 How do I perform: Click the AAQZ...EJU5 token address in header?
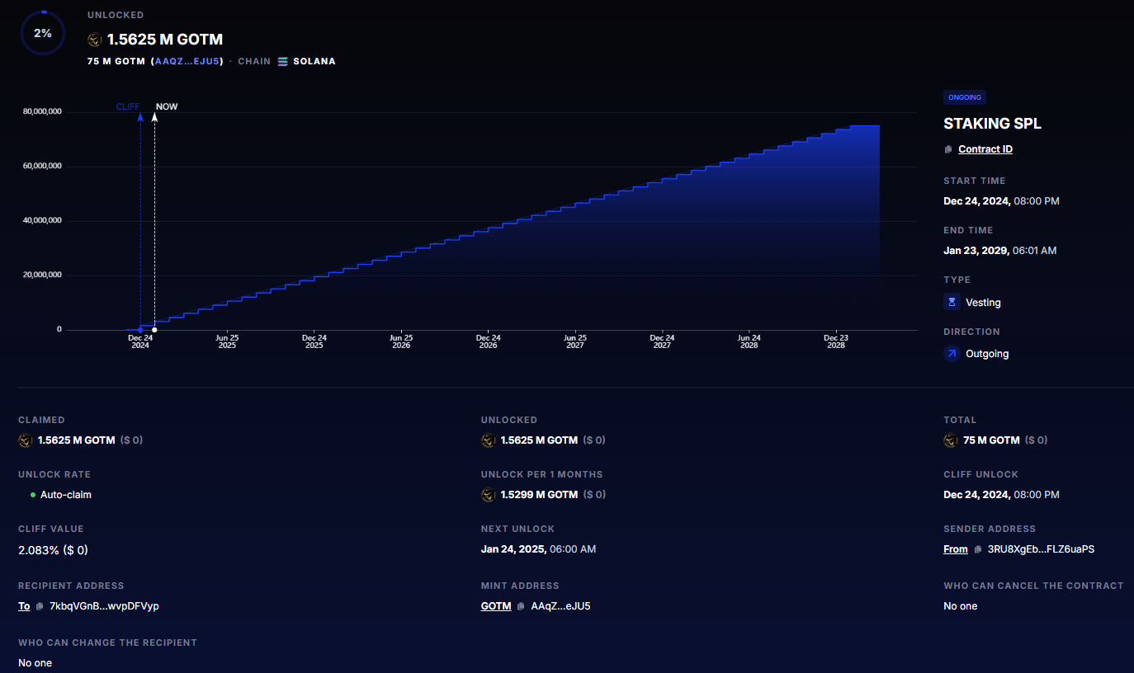(x=187, y=61)
